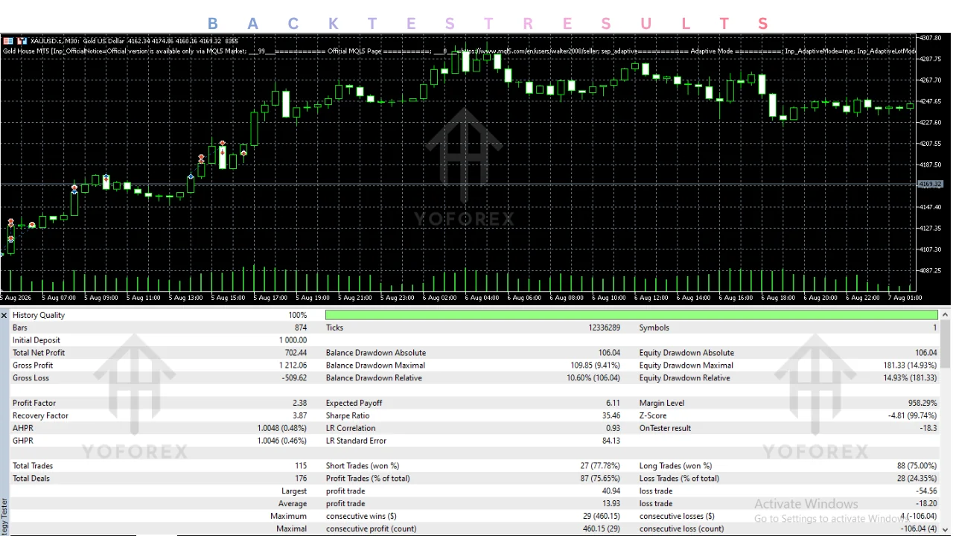Click Total Net Profit value 702.44
The width and height of the screenshot is (953, 536).
coord(296,354)
